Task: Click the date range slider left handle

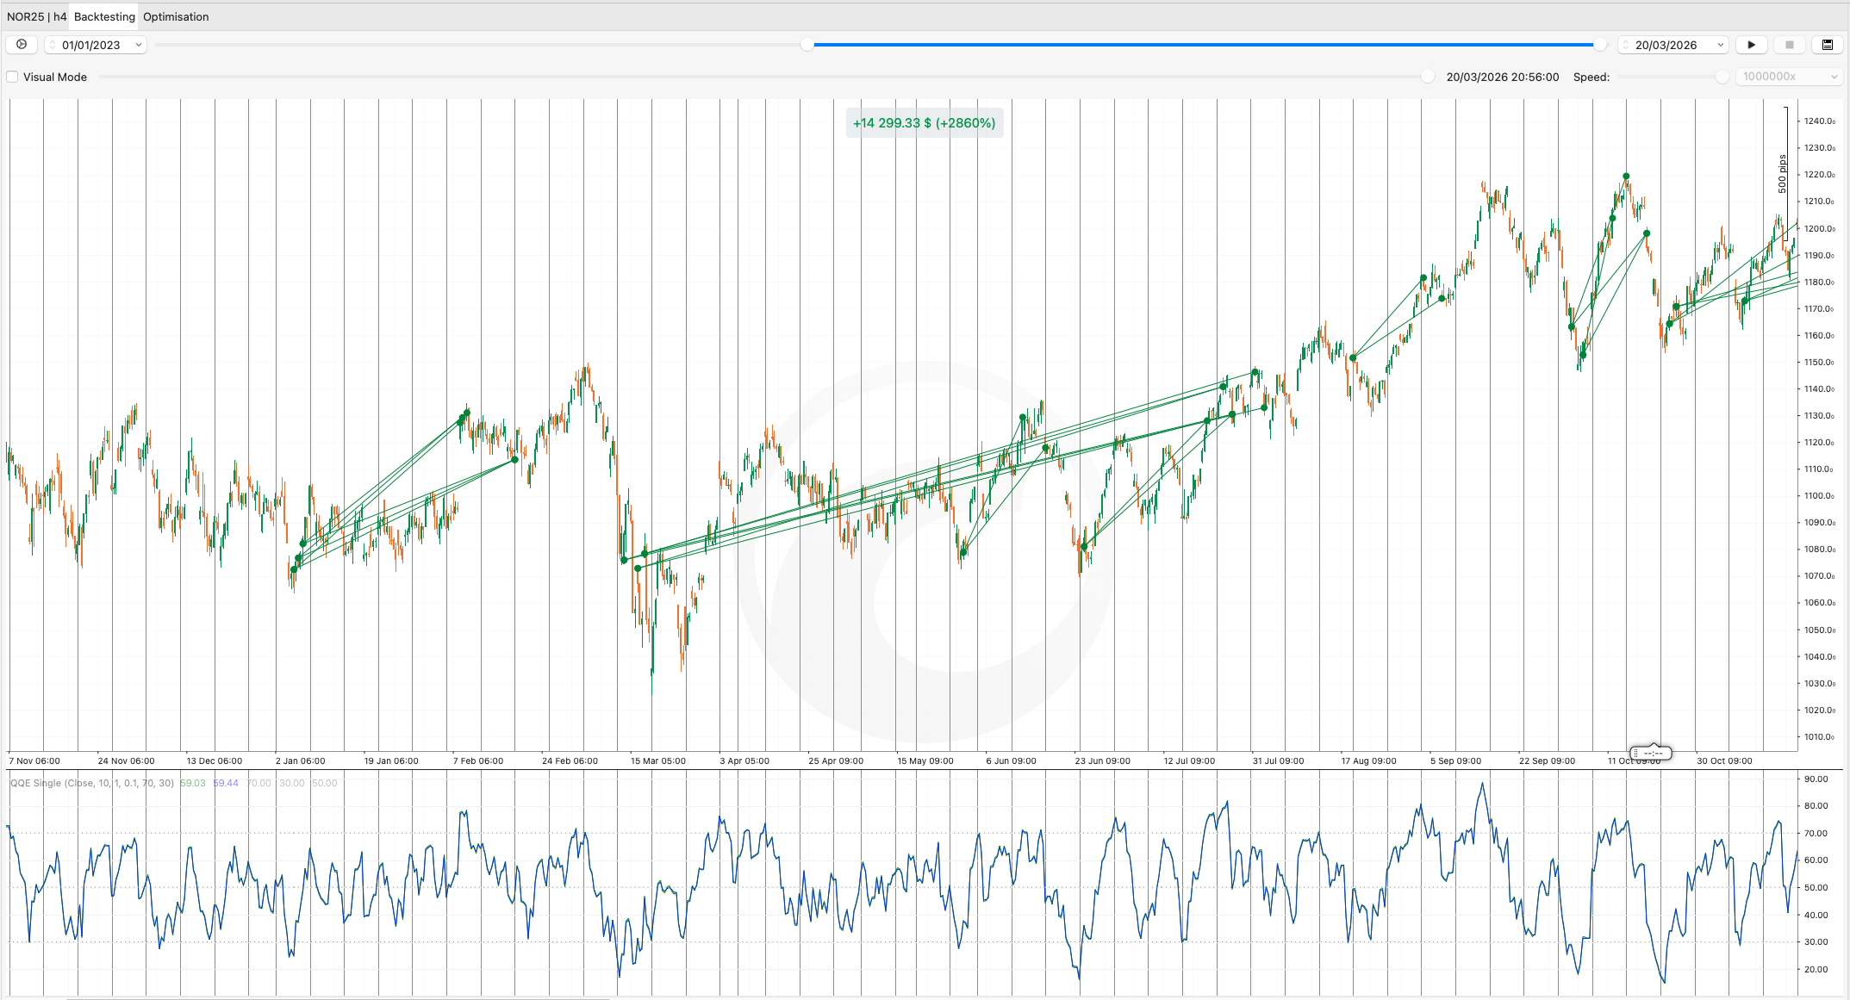Action: [807, 45]
